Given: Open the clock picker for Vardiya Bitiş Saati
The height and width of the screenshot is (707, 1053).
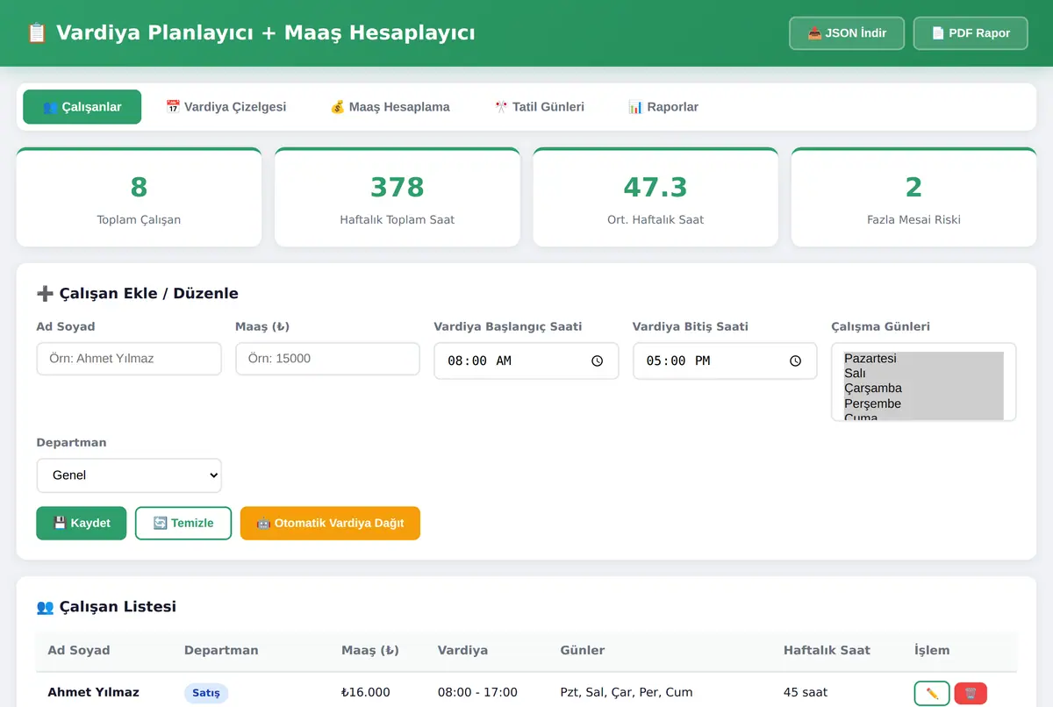Looking at the screenshot, I should [796, 361].
